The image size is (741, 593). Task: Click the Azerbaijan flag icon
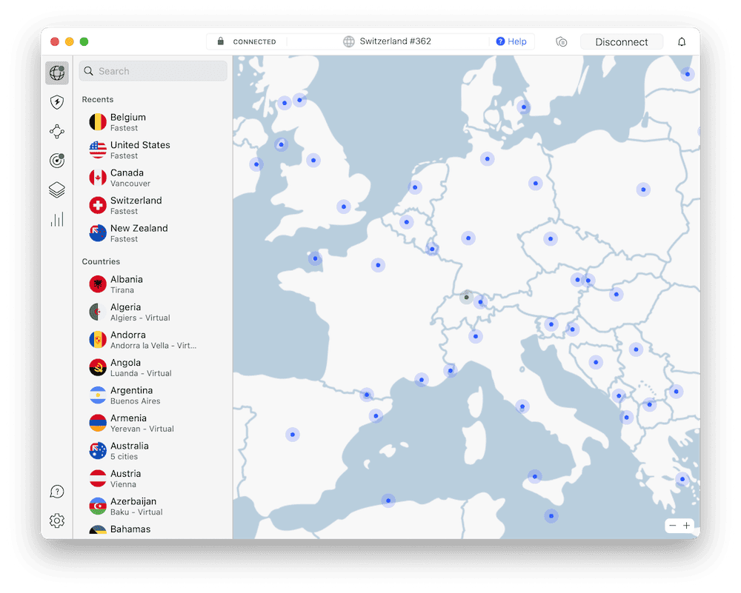[98, 506]
